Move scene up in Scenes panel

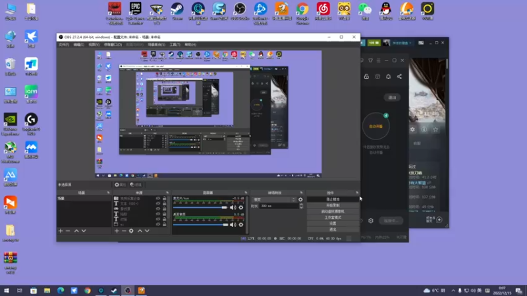tap(76, 231)
